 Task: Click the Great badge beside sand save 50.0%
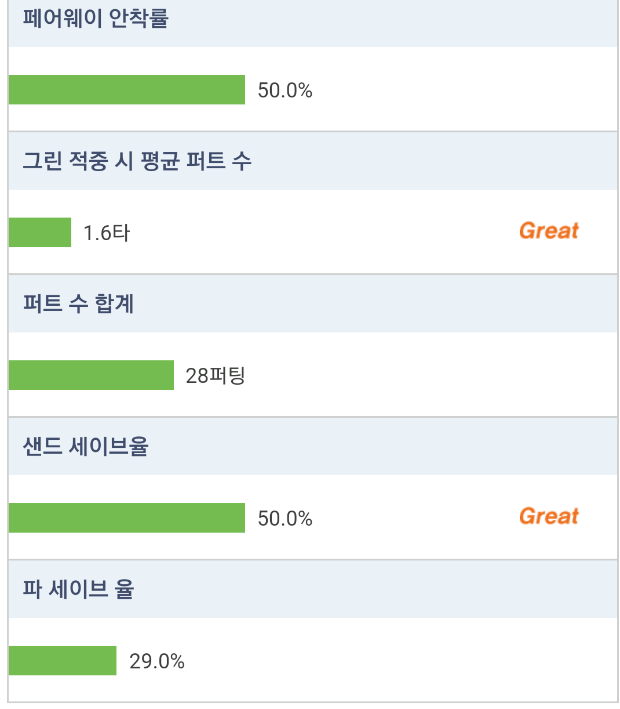(x=549, y=516)
